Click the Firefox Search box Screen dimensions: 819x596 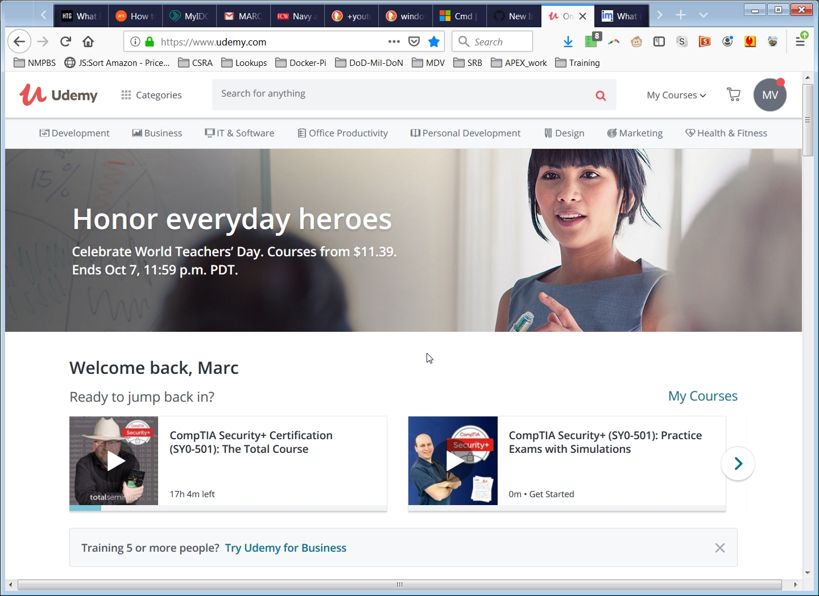[x=493, y=41]
